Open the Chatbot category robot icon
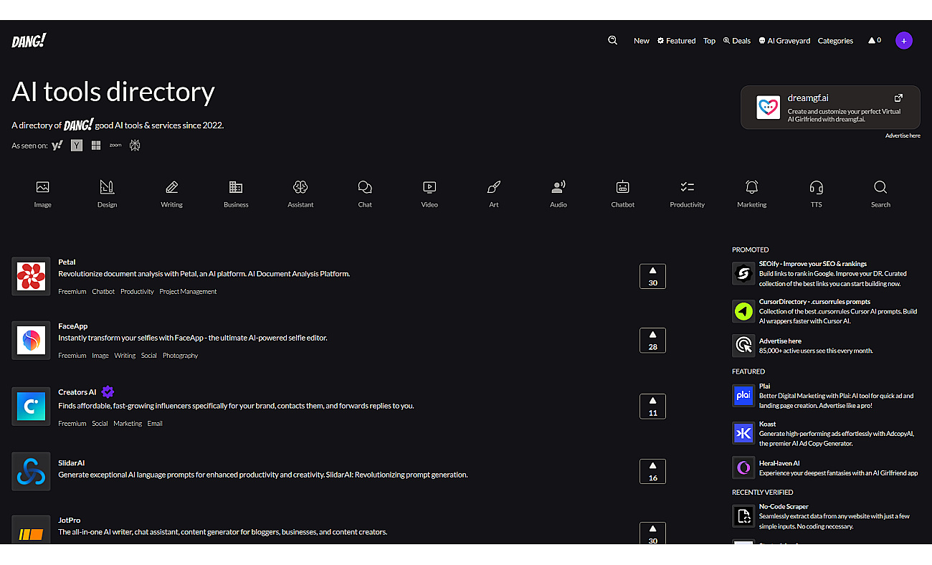932x565 pixels. coord(622,187)
